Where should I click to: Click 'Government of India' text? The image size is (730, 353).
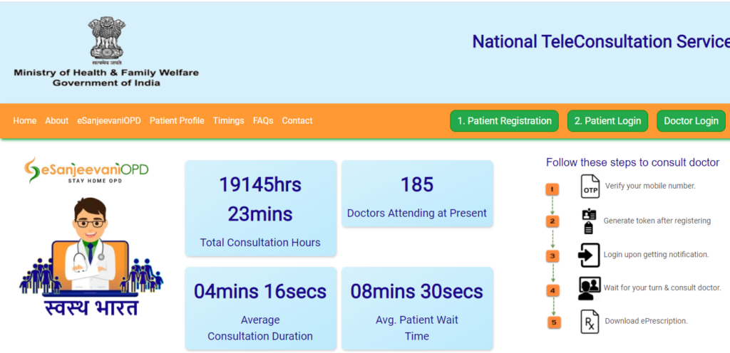click(x=106, y=83)
